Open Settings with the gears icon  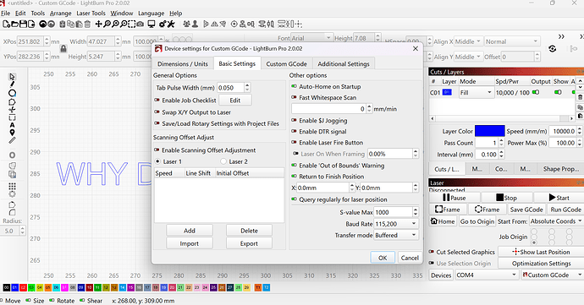click(163, 25)
